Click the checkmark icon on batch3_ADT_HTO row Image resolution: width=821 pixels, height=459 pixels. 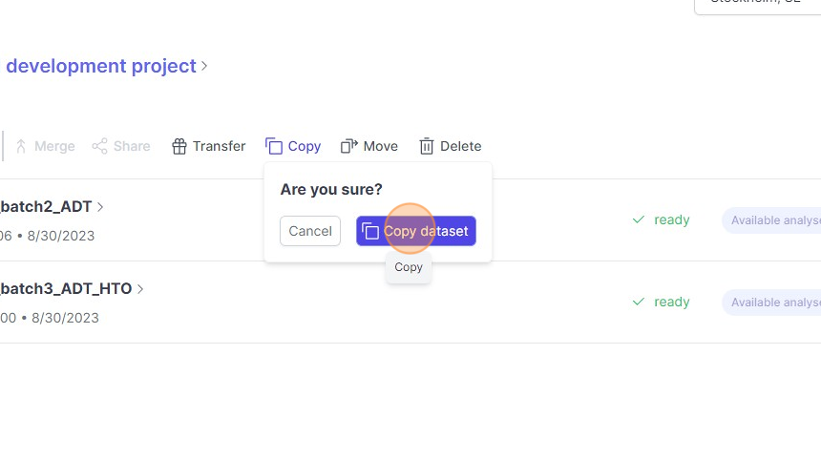(638, 302)
